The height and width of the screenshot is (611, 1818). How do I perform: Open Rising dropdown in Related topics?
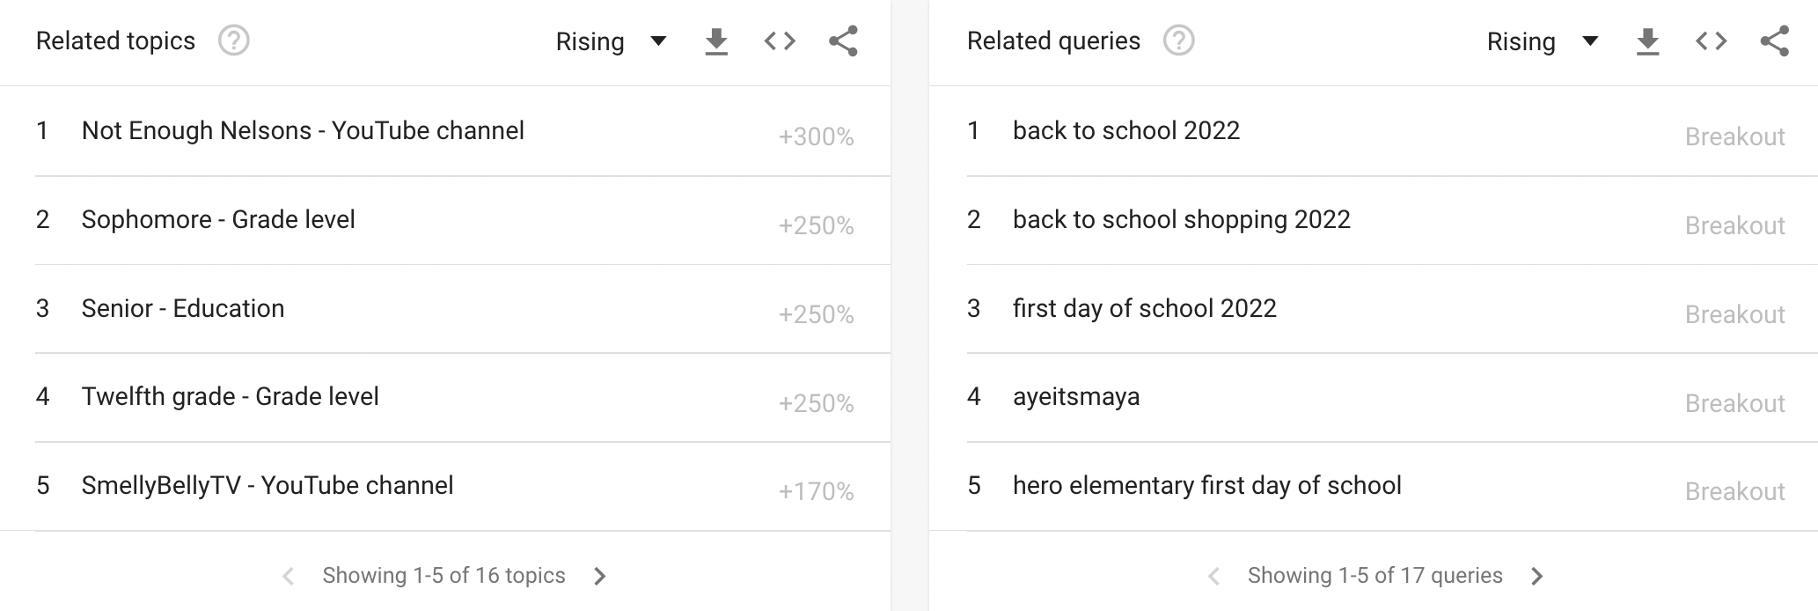coord(611,41)
